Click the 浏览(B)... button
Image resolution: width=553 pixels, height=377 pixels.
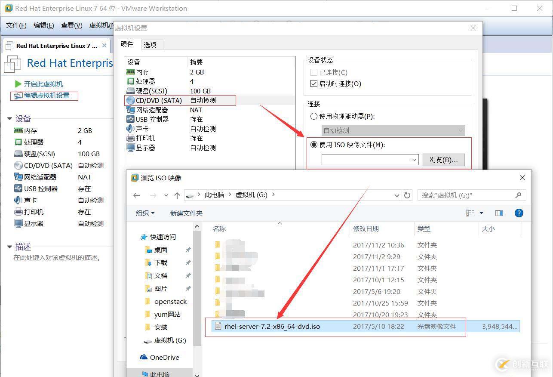[x=444, y=160]
